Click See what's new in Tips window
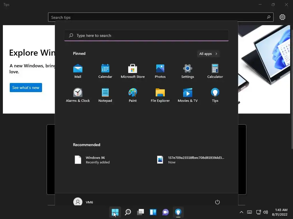 [x=26, y=88]
